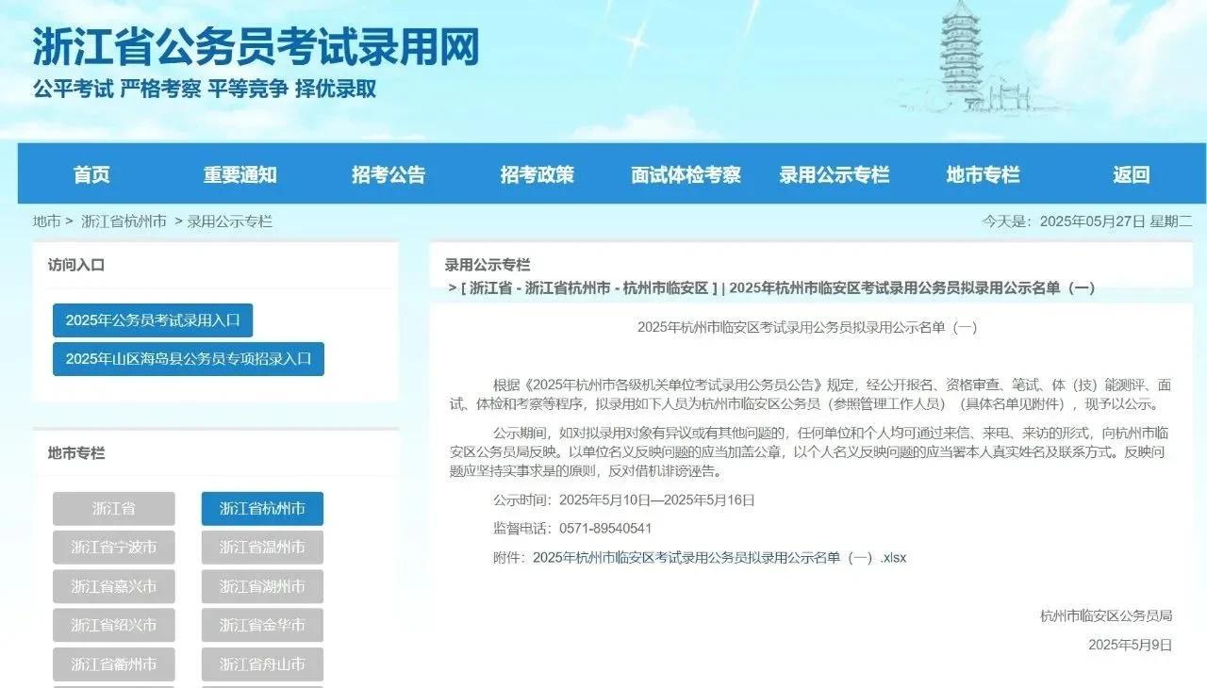The image size is (1207, 688).
Task: Click the 浙江省舟山市 button
Action: [262, 663]
